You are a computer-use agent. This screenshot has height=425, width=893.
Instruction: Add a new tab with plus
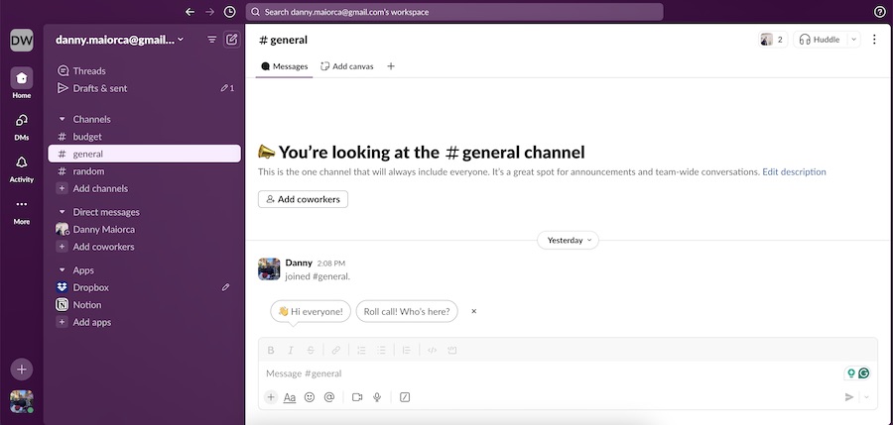tap(391, 66)
